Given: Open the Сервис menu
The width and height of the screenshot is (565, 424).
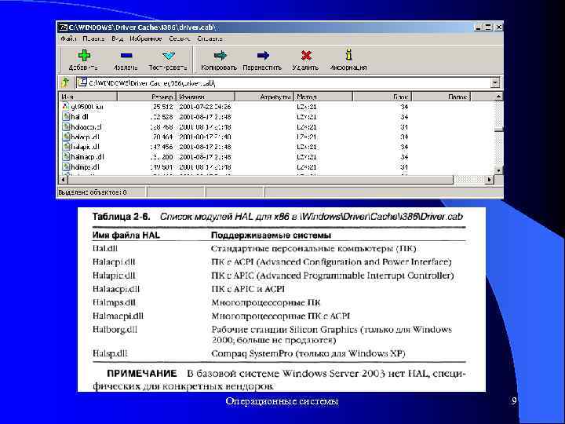Looking at the screenshot, I should (x=180, y=38).
